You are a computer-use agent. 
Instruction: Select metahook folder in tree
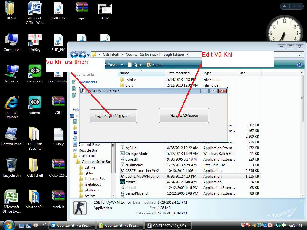93,184
